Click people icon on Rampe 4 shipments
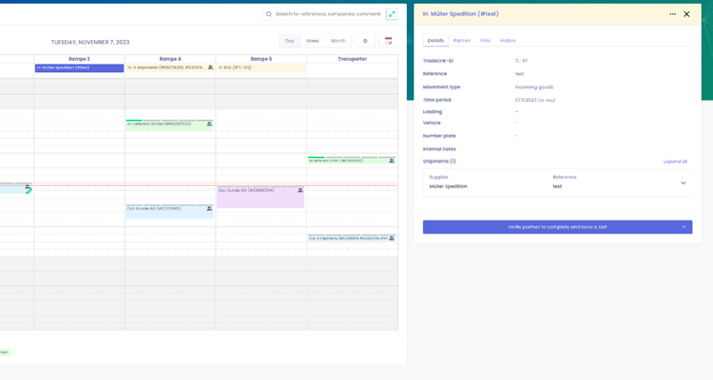Viewport: 713px width, 380px height. [209, 67]
